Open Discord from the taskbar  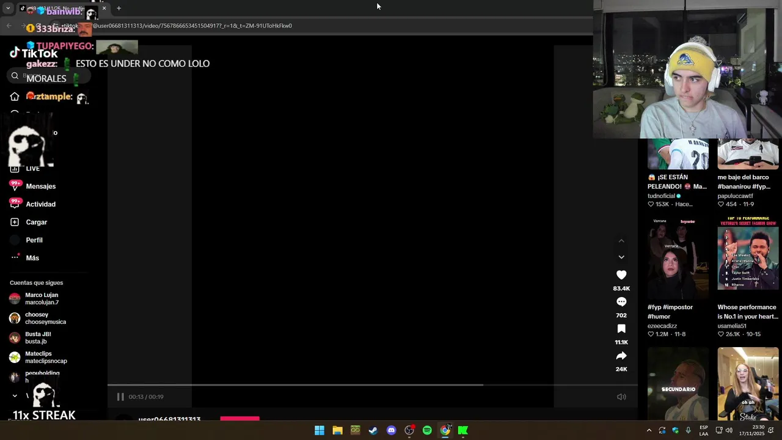point(392,430)
